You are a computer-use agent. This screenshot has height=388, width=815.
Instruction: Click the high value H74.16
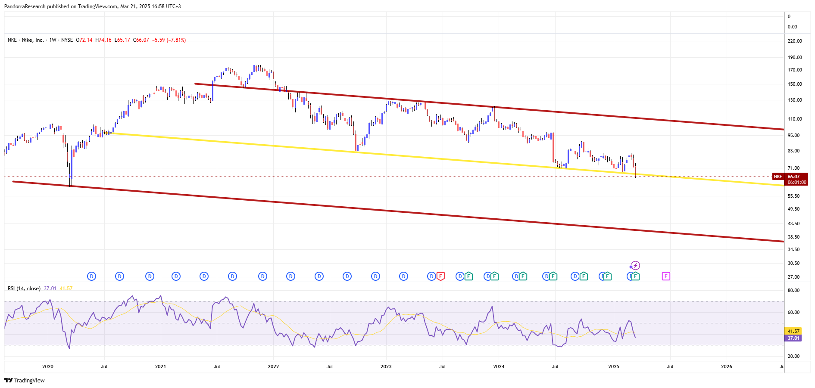coord(103,40)
